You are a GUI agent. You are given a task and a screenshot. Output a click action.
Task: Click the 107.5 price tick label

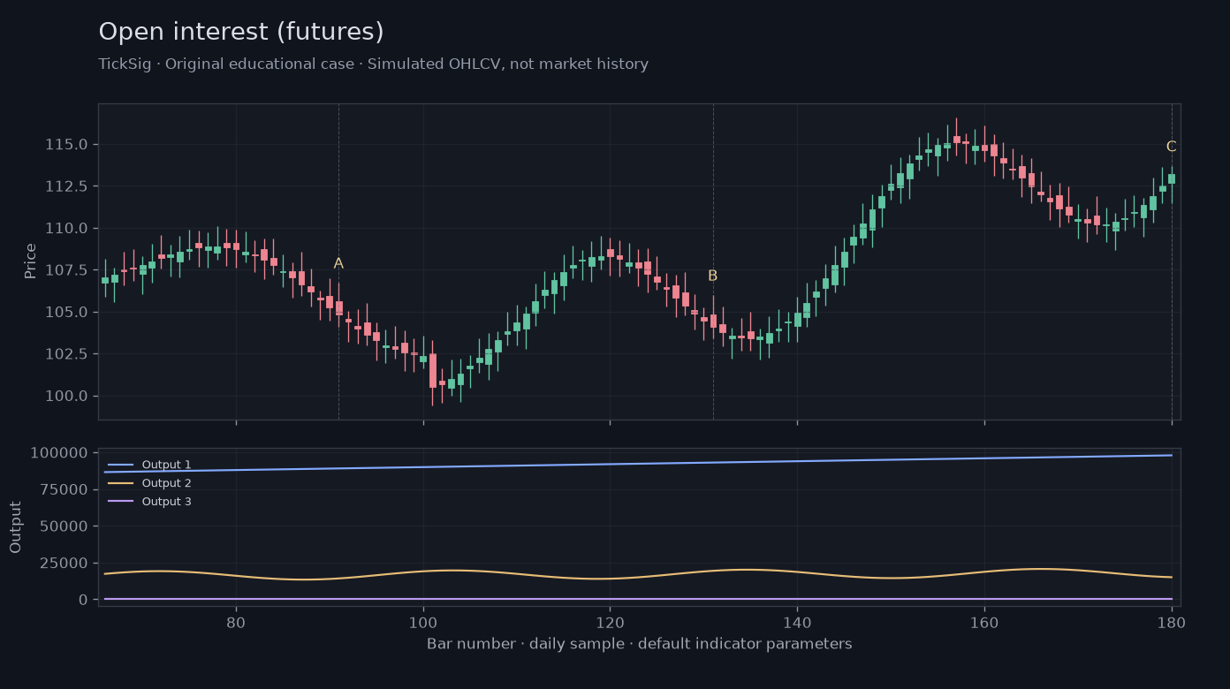(x=66, y=270)
